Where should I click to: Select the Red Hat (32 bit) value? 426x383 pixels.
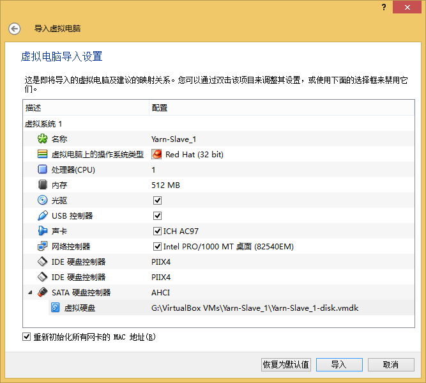[x=195, y=155]
